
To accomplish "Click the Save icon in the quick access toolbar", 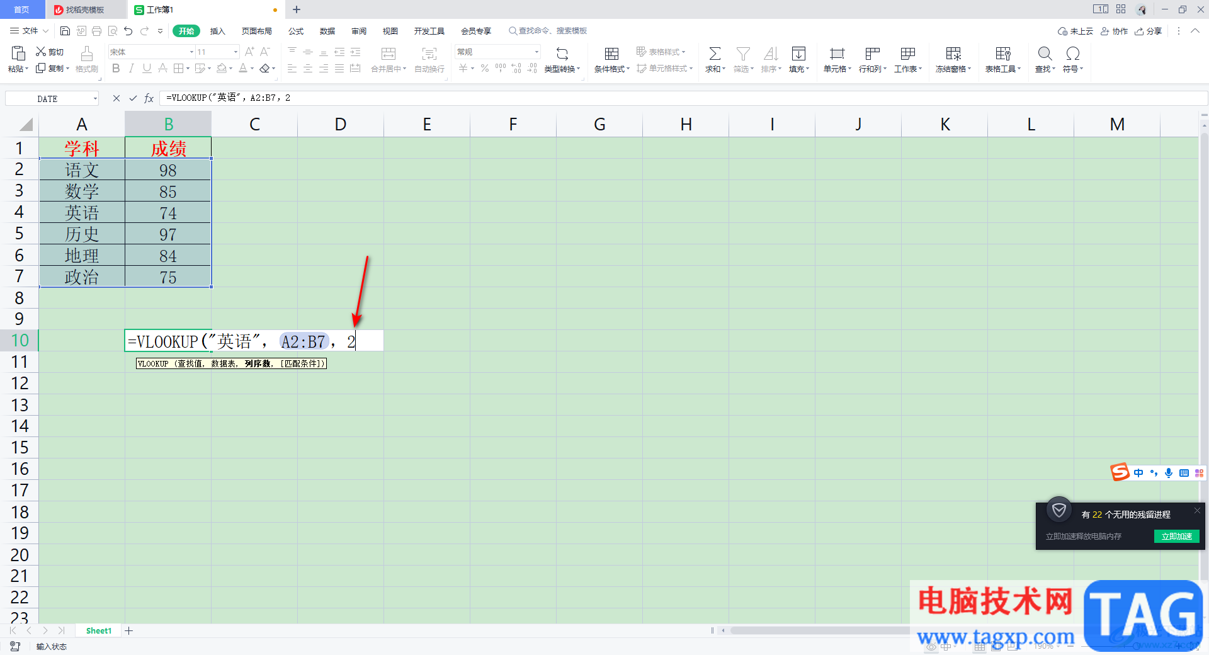I will click(65, 31).
